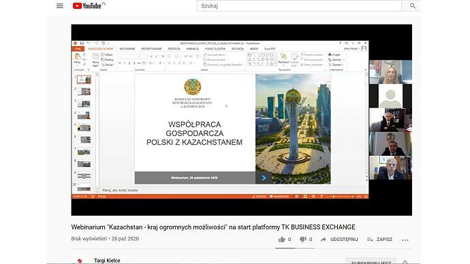
Task: Select slide 5 thumbnail in the panel
Action: click(x=84, y=128)
